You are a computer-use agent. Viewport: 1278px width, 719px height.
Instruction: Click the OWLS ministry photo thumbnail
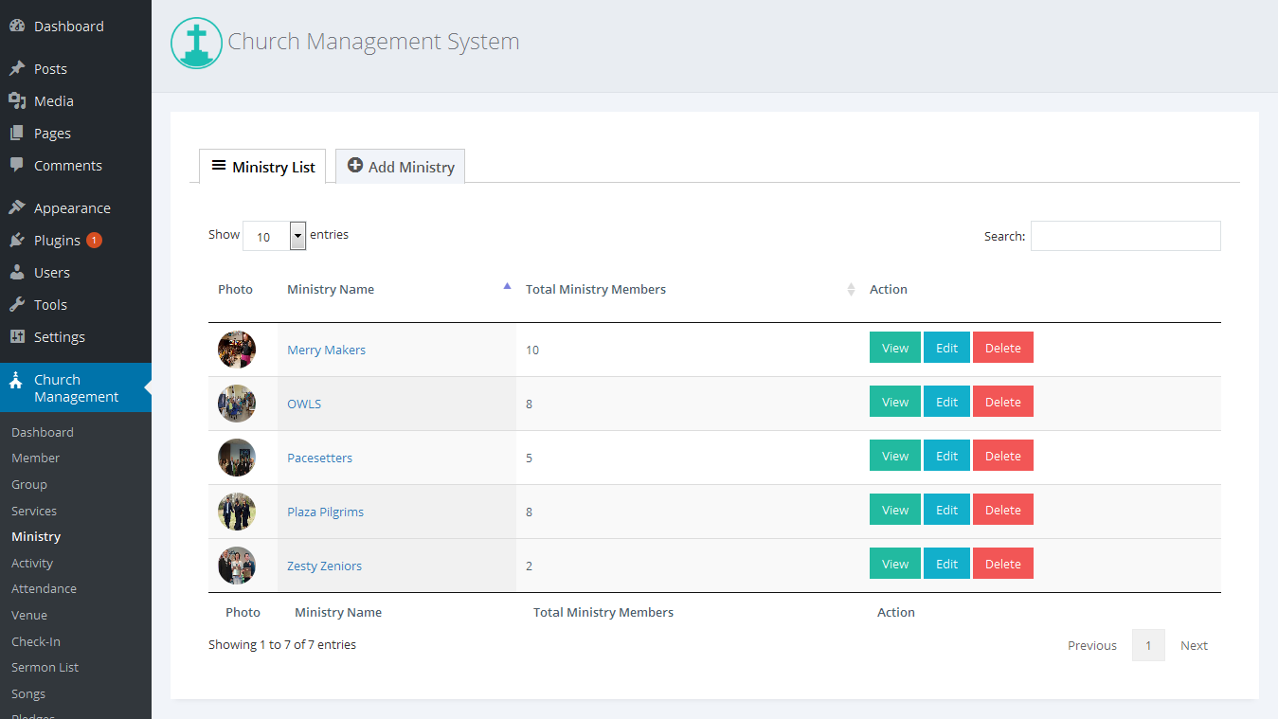point(236,404)
